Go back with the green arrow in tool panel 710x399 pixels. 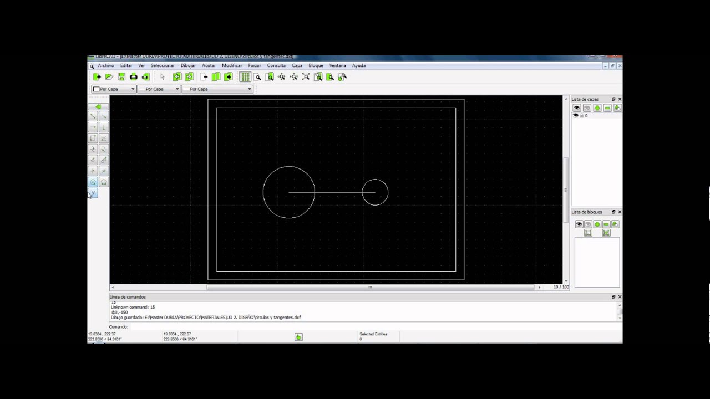click(x=98, y=106)
